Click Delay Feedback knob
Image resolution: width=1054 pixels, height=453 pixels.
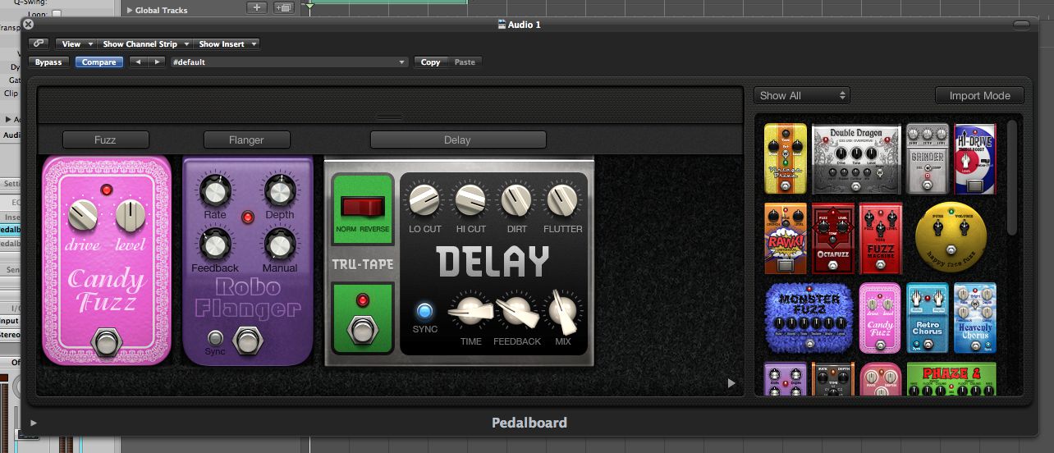(516, 311)
